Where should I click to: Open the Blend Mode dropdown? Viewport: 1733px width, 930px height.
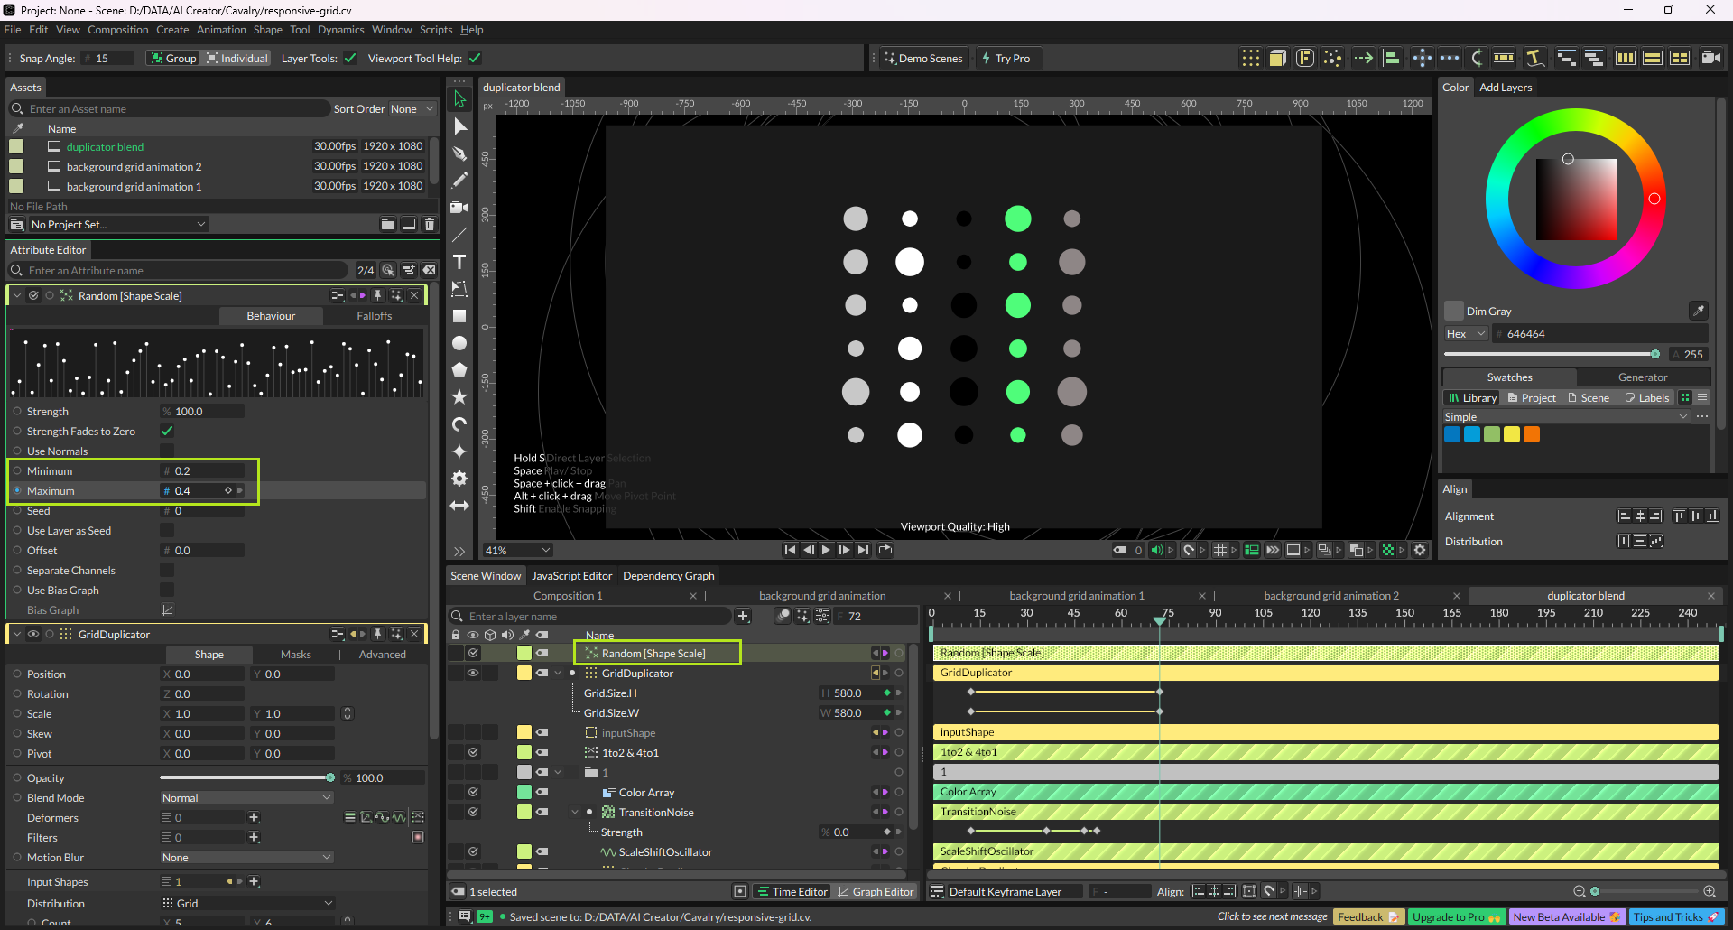[246, 798]
